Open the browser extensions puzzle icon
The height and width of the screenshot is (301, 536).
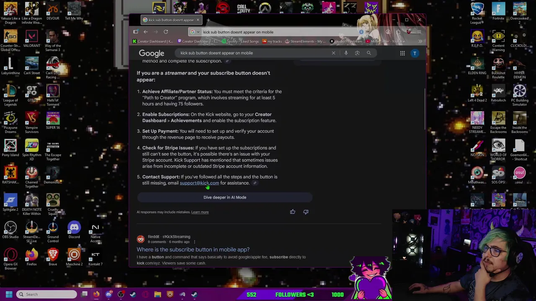[x=398, y=32]
